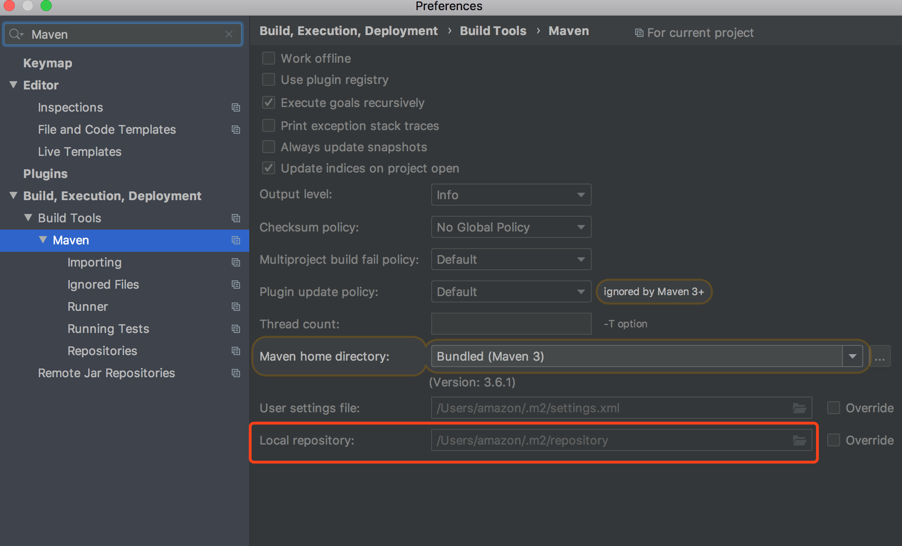902x546 pixels.
Task: Open the Runner settings page
Action: tap(87, 307)
